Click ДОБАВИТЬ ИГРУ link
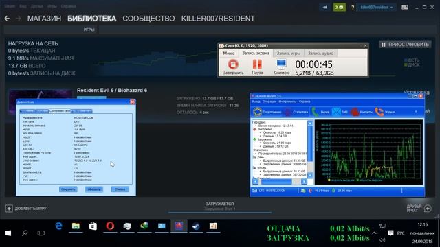Screen dimensions: 440x247 point(30,209)
